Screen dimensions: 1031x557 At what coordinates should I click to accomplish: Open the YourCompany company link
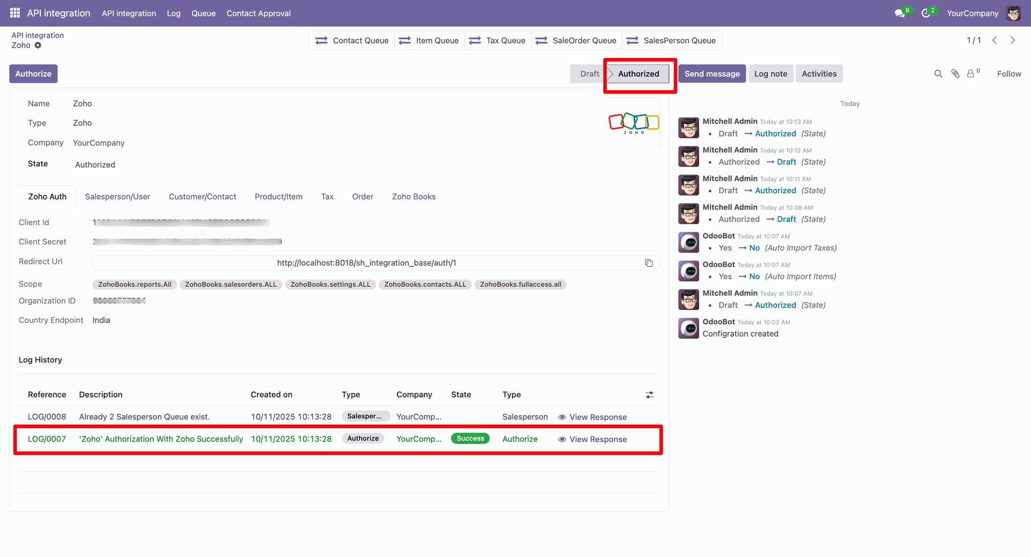pyautogui.click(x=99, y=143)
